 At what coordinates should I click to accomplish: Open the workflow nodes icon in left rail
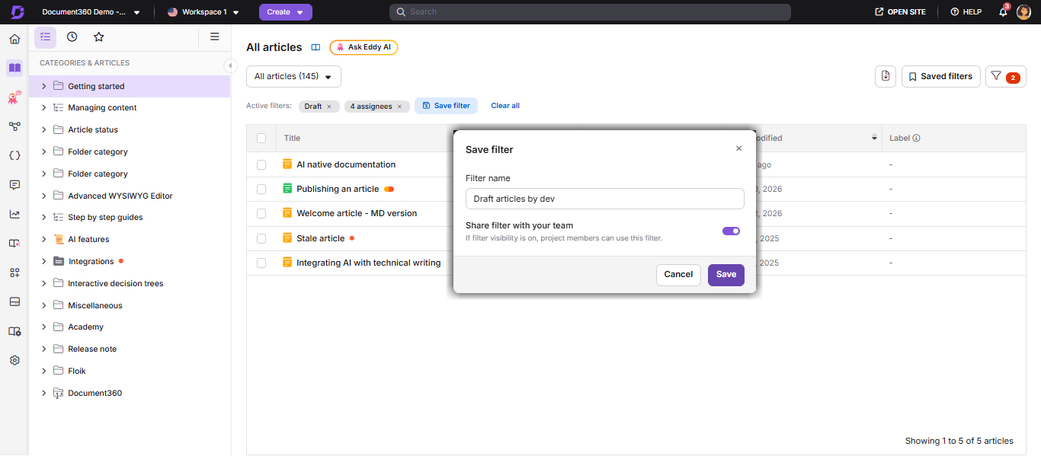pyautogui.click(x=14, y=126)
